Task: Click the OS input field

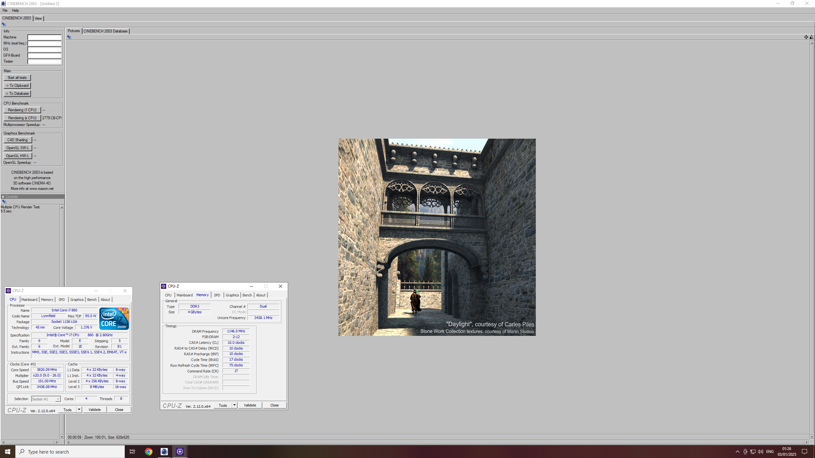Action: [44, 49]
